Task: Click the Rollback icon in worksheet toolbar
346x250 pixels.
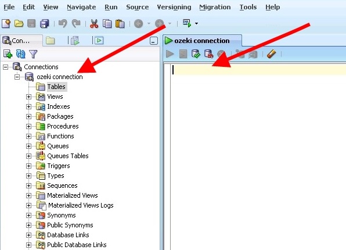Action: (208, 53)
